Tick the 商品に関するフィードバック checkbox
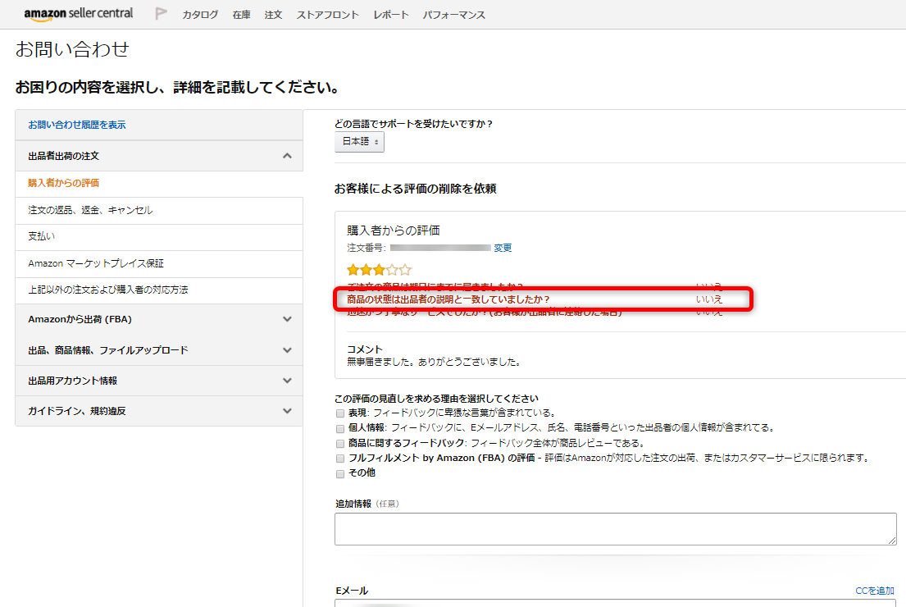 (x=340, y=443)
